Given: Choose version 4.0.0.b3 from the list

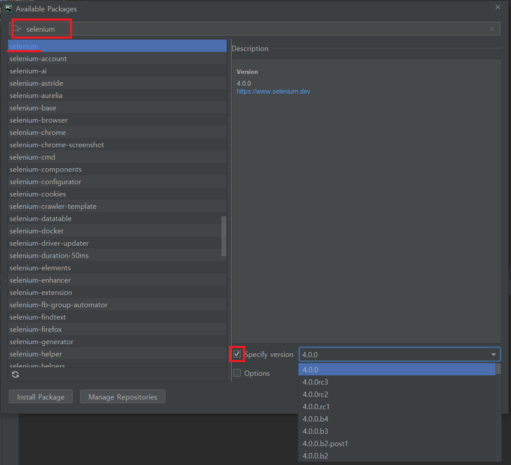Looking at the screenshot, I should pos(397,431).
